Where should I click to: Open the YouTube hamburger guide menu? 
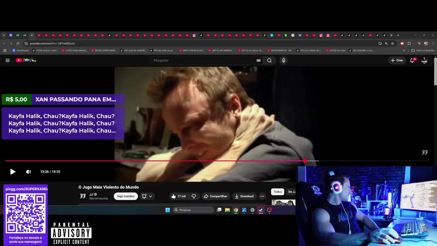click(8, 60)
